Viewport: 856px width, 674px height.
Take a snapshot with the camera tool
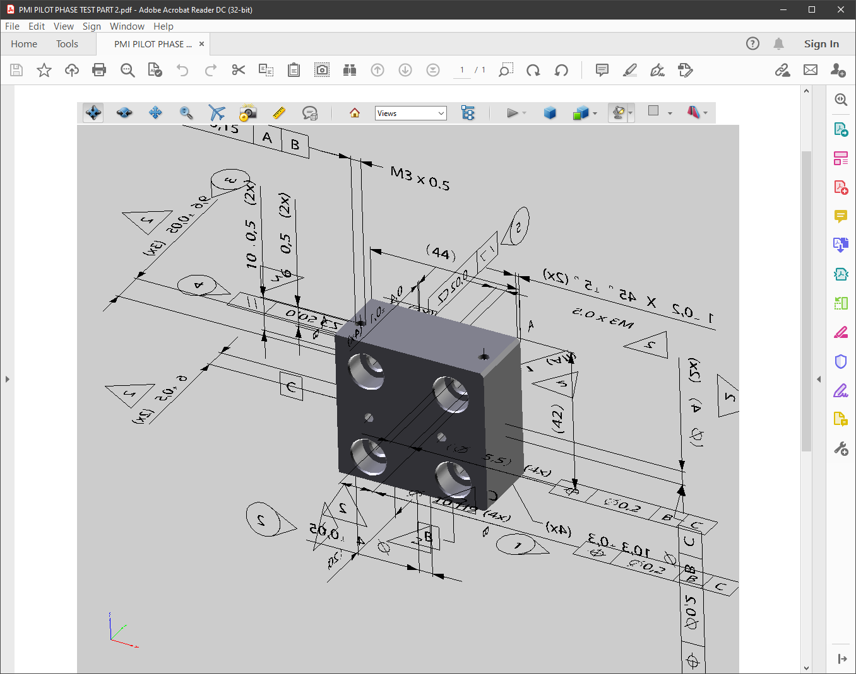(x=322, y=70)
